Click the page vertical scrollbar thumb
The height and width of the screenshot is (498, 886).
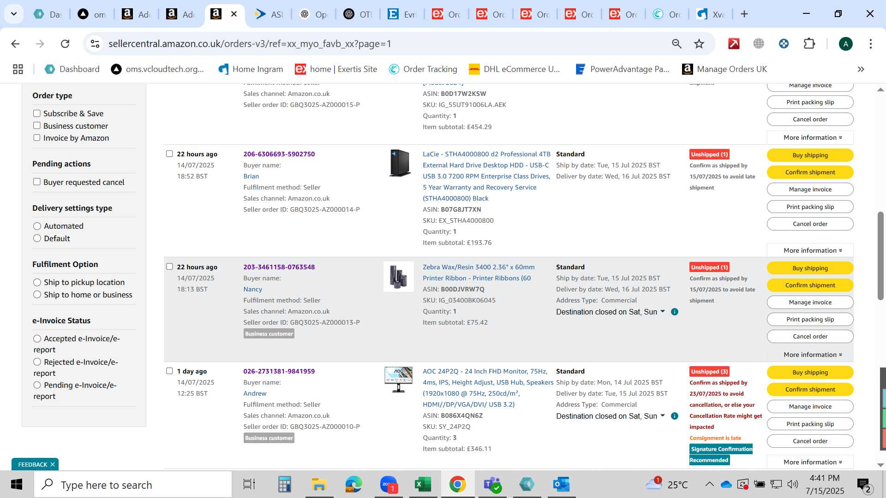click(x=880, y=256)
